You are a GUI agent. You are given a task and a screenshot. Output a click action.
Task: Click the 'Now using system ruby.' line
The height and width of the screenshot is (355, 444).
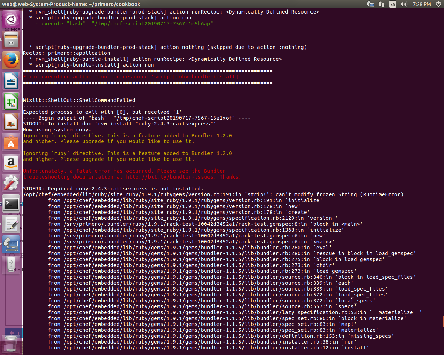tap(57, 130)
